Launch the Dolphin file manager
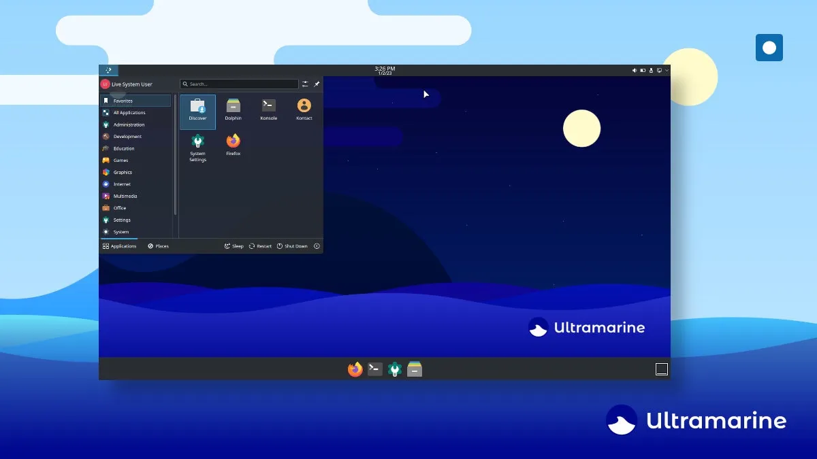The image size is (817, 459). [233, 109]
